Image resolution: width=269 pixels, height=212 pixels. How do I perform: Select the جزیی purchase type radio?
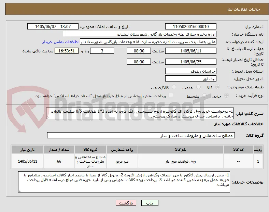pyautogui.click(x=226, y=95)
